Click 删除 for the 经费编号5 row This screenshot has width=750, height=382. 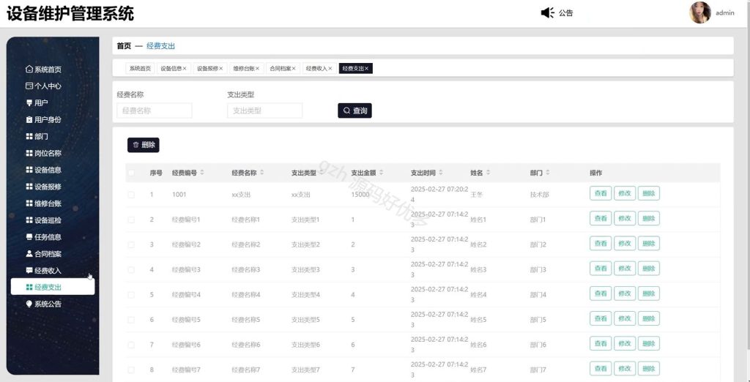click(649, 318)
